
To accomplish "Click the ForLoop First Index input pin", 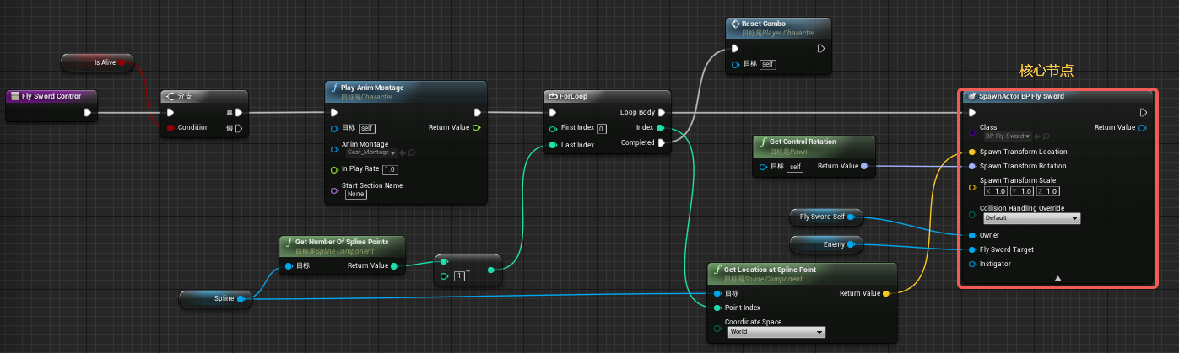I will [x=553, y=129].
